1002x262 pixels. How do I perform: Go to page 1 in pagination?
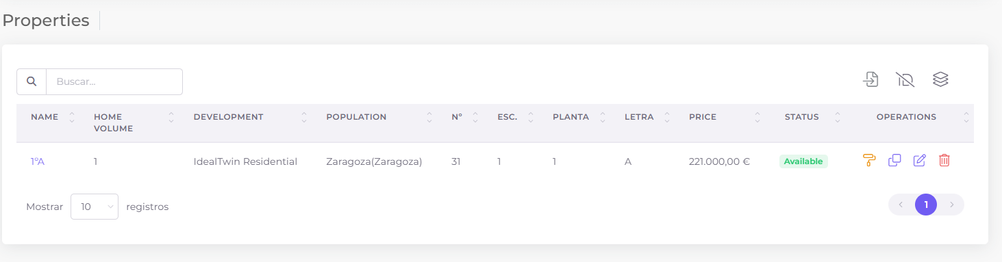926,205
